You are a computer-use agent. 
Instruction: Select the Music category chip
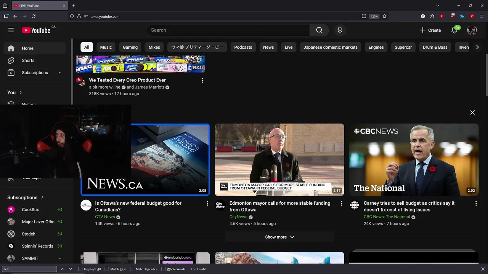click(x=106, y=47)
